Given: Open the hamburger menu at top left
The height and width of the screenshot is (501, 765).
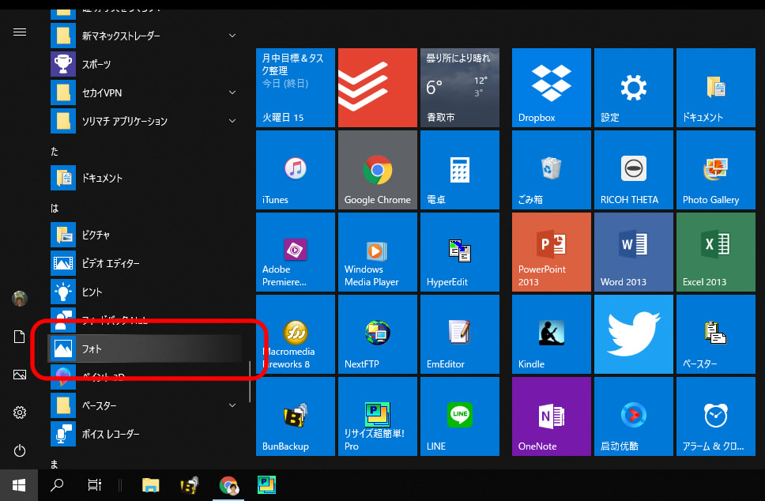Looking at the screenshot, I should tap(20, 32).
